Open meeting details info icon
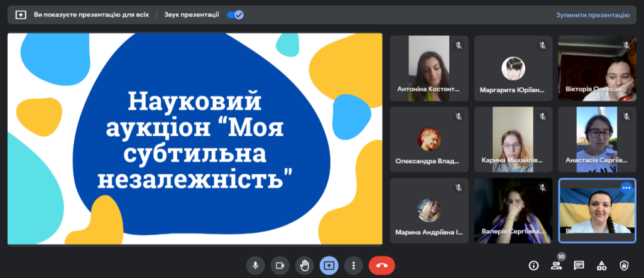 click(x=533, y=265)
